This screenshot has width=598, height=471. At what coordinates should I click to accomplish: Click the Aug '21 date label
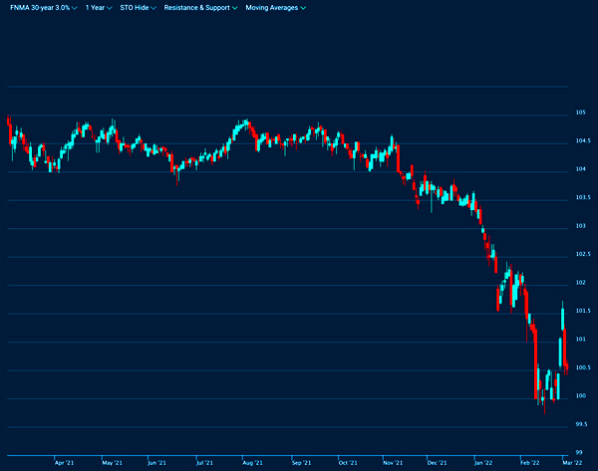252,463
